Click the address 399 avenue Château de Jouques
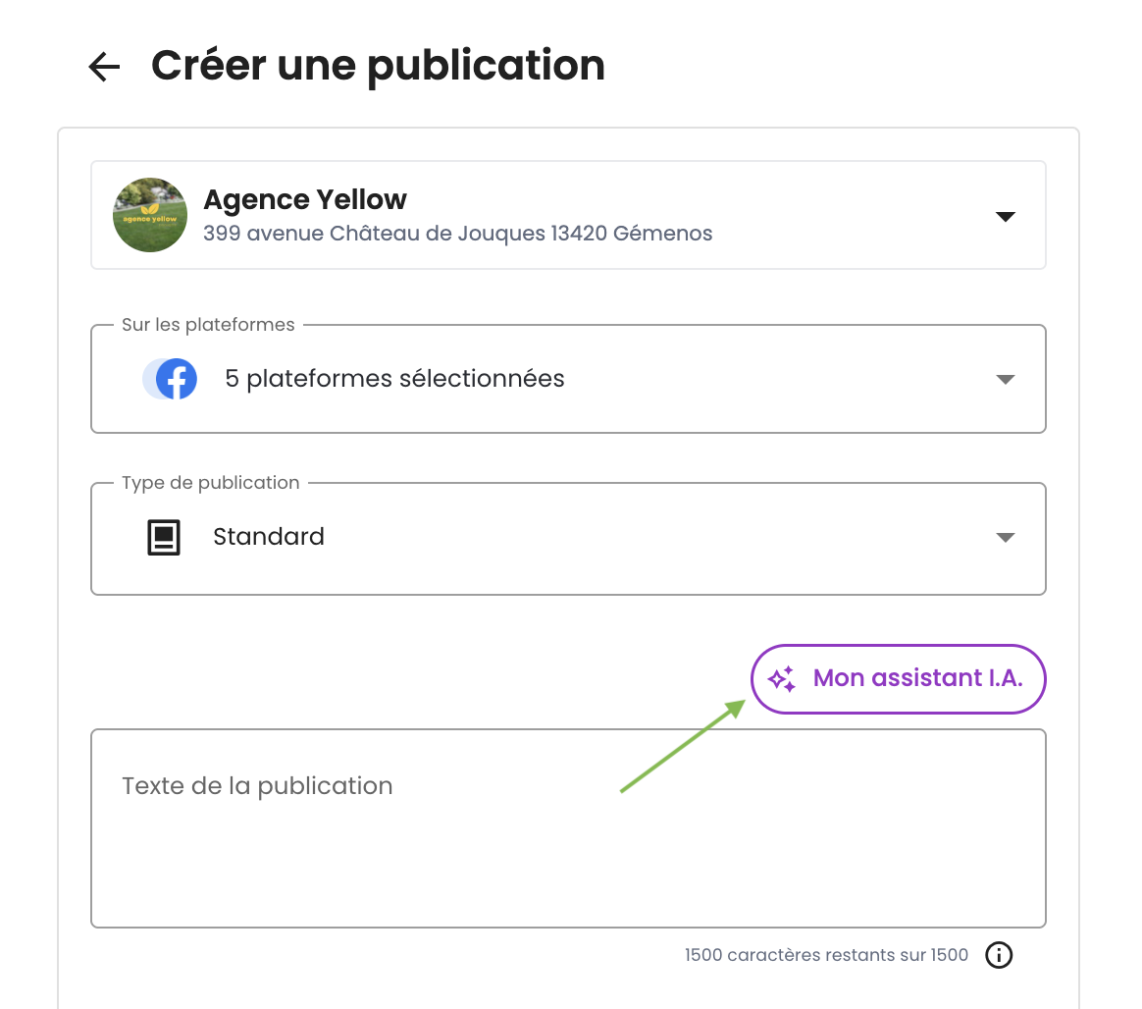1142x1009 pixels. [457, 234]
